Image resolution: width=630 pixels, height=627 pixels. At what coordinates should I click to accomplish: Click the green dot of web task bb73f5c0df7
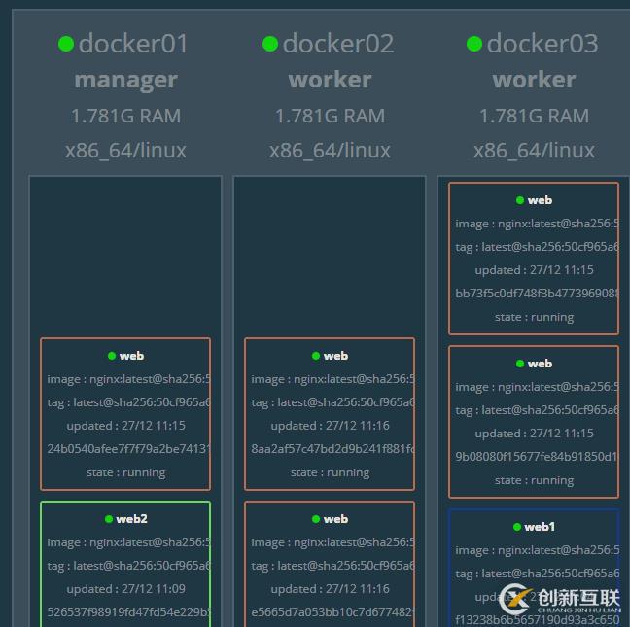(x=520, y=200)
